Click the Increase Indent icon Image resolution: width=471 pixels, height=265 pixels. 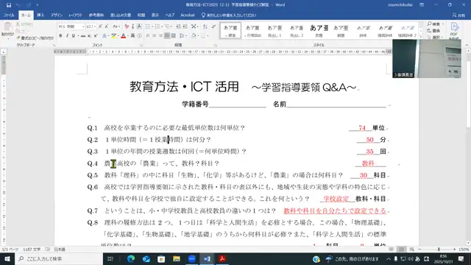pyautogui.click(x=185, y=26)
